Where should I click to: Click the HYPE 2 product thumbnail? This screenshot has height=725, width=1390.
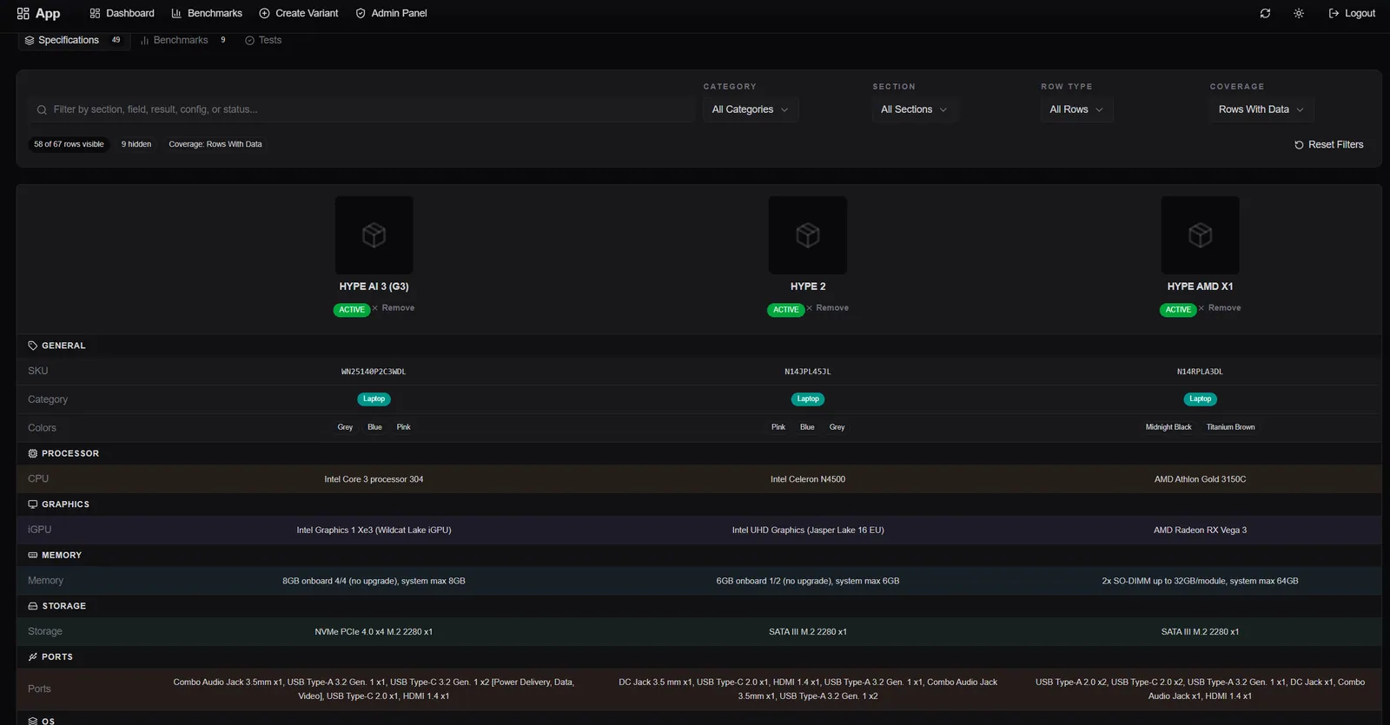808,235
